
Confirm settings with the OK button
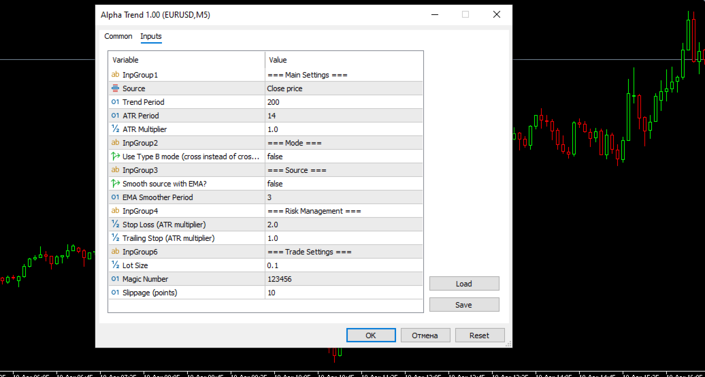point(371,335)
